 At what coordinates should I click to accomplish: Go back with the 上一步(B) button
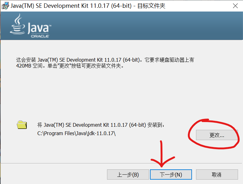128,175
